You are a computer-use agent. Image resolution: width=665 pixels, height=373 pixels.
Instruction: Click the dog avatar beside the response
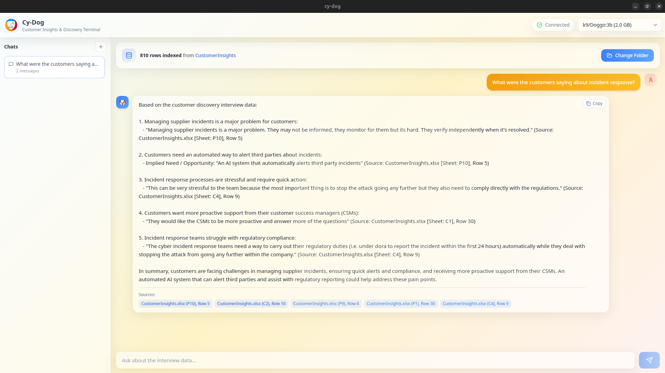[x=122, y=103]
